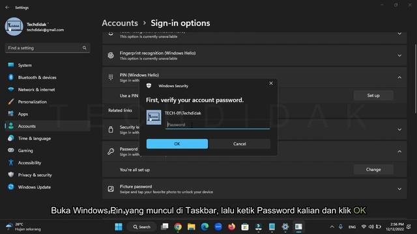Viewport: 417px width, 234px height.
Task: Click the TECH-01\Techdidak account picture
Action: coord(154,117)
